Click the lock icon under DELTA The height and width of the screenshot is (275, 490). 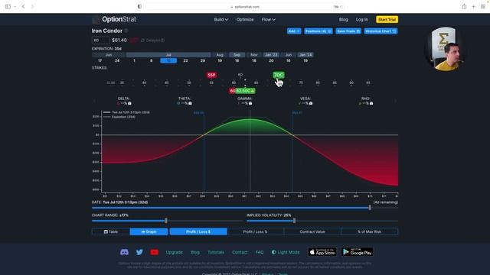tap(129, 103)
